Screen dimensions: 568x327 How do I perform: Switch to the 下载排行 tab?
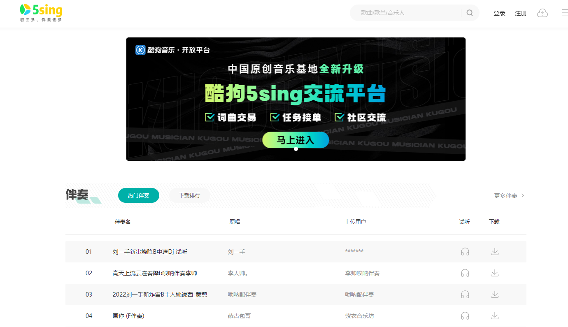point(189,195)
